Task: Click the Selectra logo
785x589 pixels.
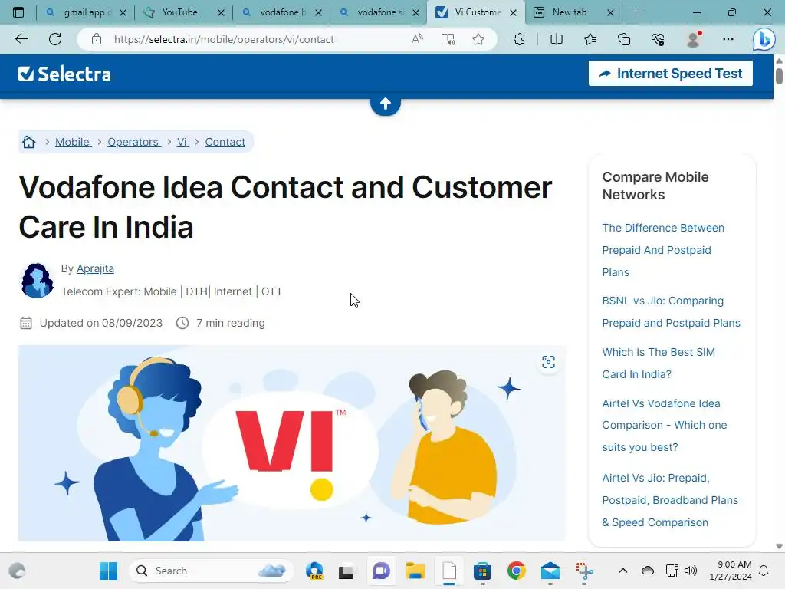Action: (x=64, y=74)
